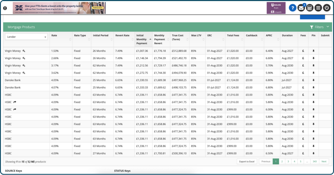The width and height of the screenshot is (334, 175).
Task: Pin the Danske Bank 4.05% product
Action: [x=313, y=80]
